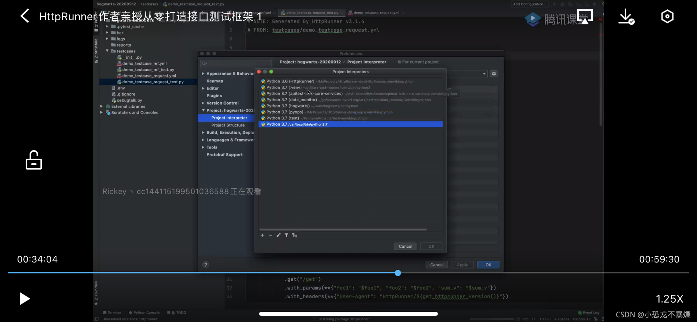The width and height of the screenshot is (697, 322).
Task: Open Plugins preferences
Action: point(214,96)
